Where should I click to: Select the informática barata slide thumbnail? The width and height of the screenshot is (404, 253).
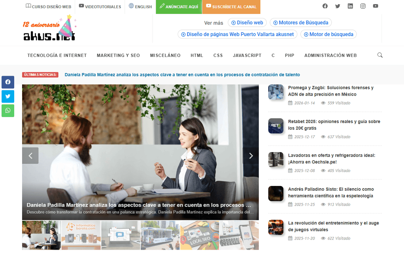click(x=81, y=235)
